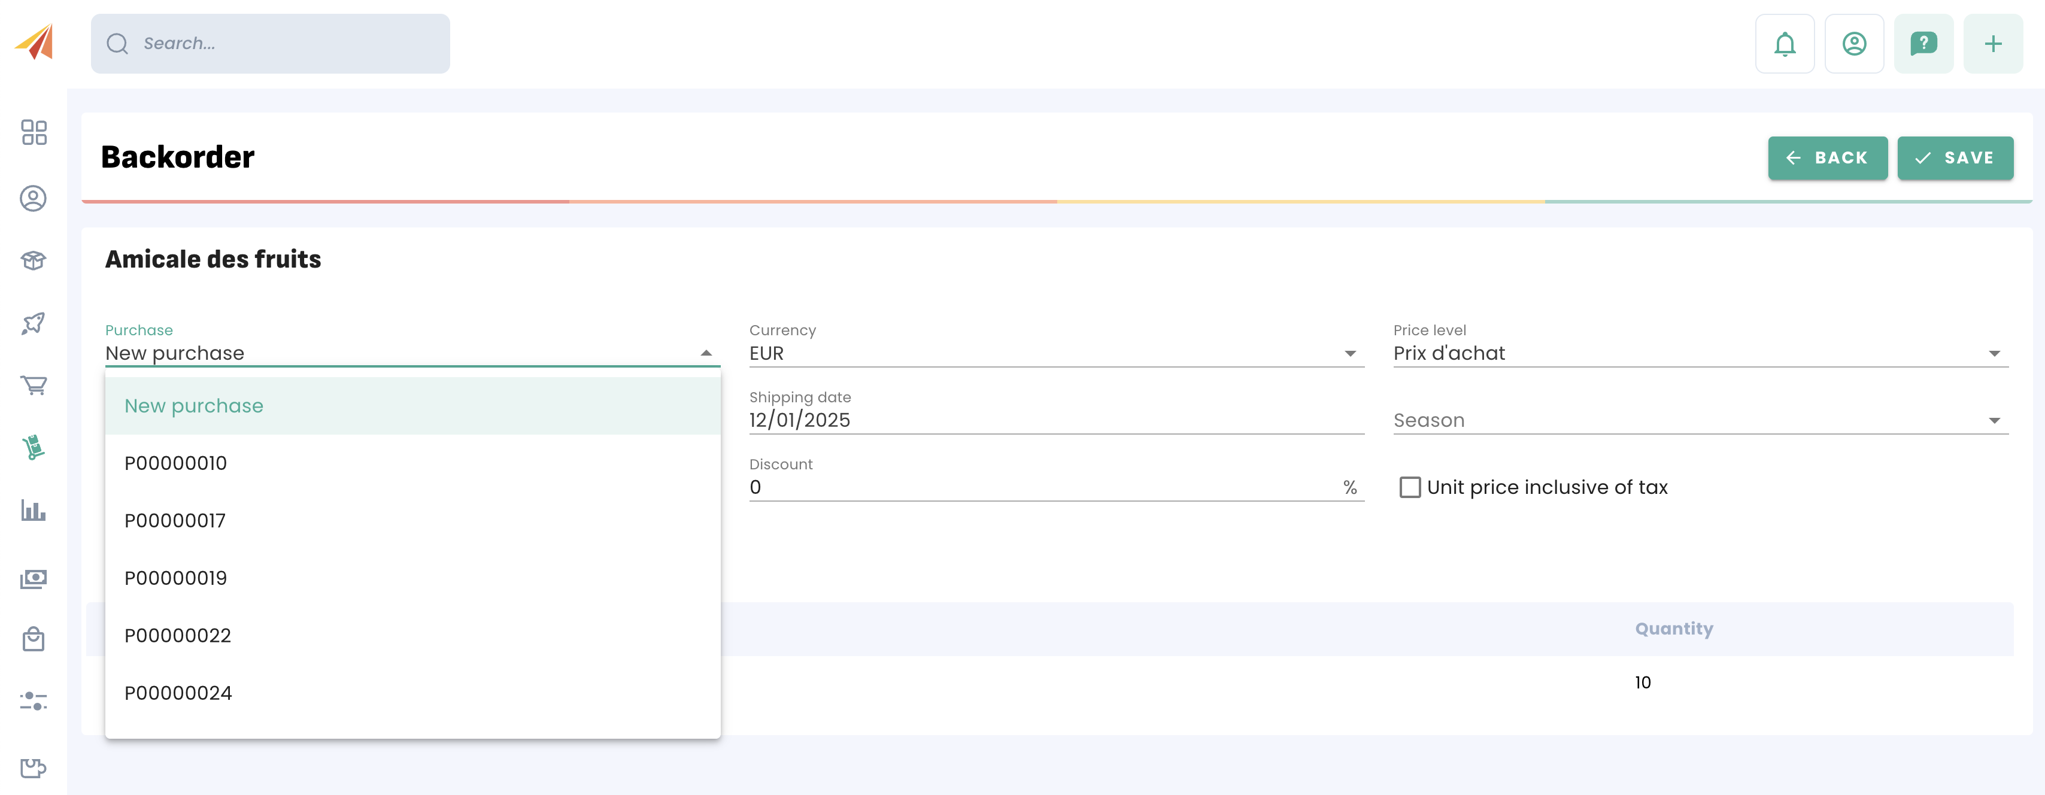This screenshot has width=2045, height=795.
Task: Enable Unit price inclusive of tax
Action: click(x=1410, y=487)
